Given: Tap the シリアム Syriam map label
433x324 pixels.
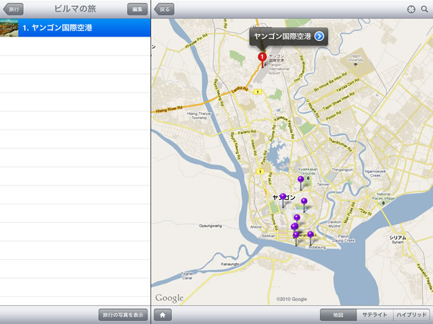Looking at the screenshot, I should click(x=398, y=240).
